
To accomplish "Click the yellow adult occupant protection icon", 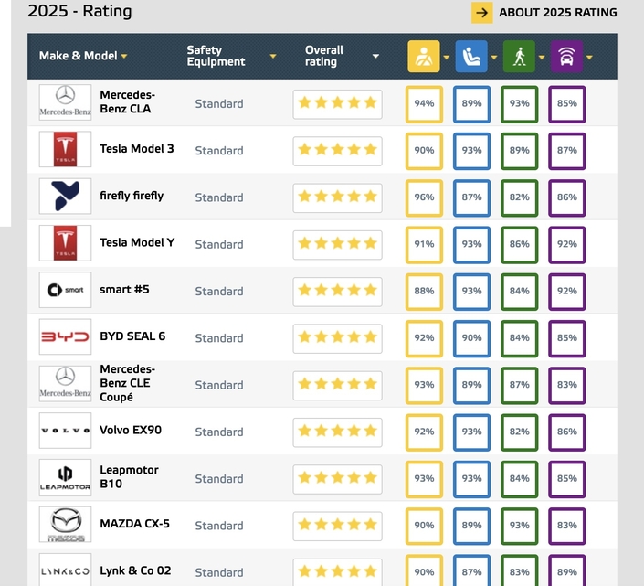I will coord(423,57).
